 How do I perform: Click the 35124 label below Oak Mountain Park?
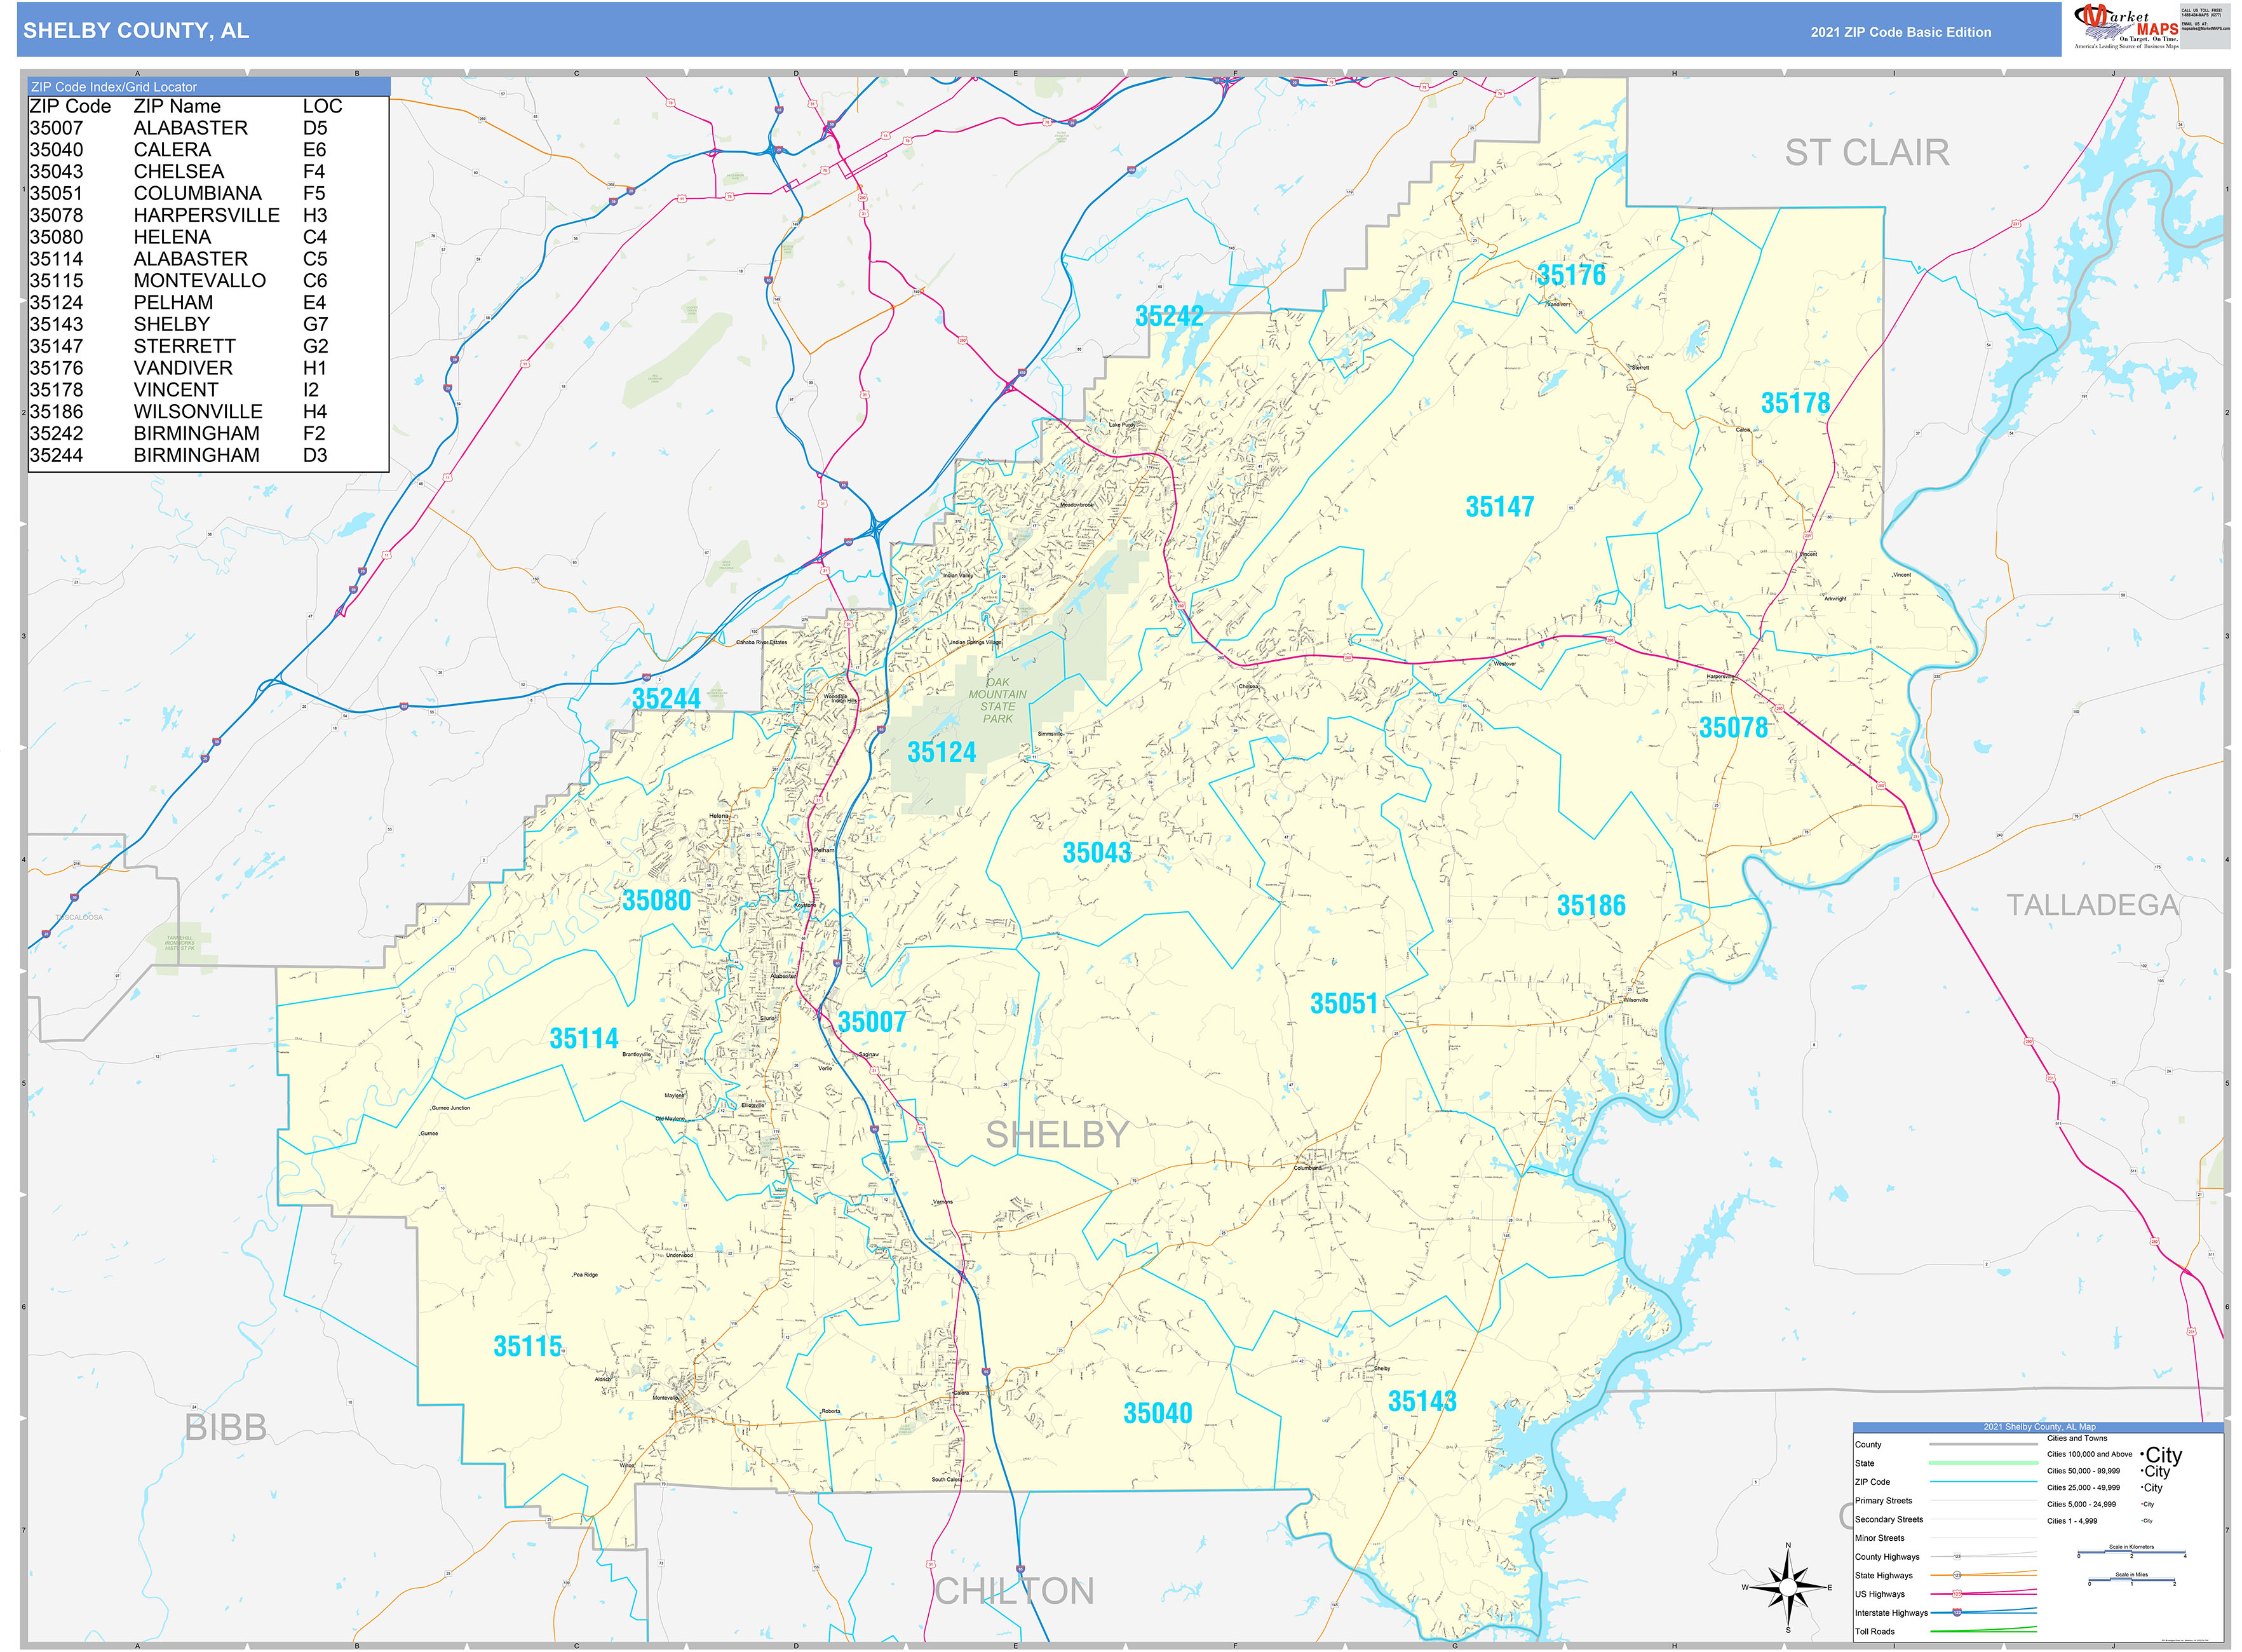[x=941, y=752]
